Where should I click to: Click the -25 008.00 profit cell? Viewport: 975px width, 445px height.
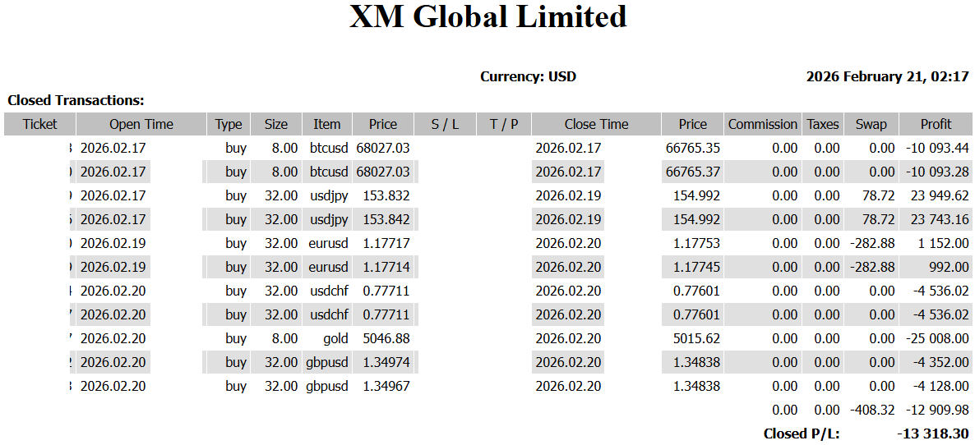click(936, 338)
